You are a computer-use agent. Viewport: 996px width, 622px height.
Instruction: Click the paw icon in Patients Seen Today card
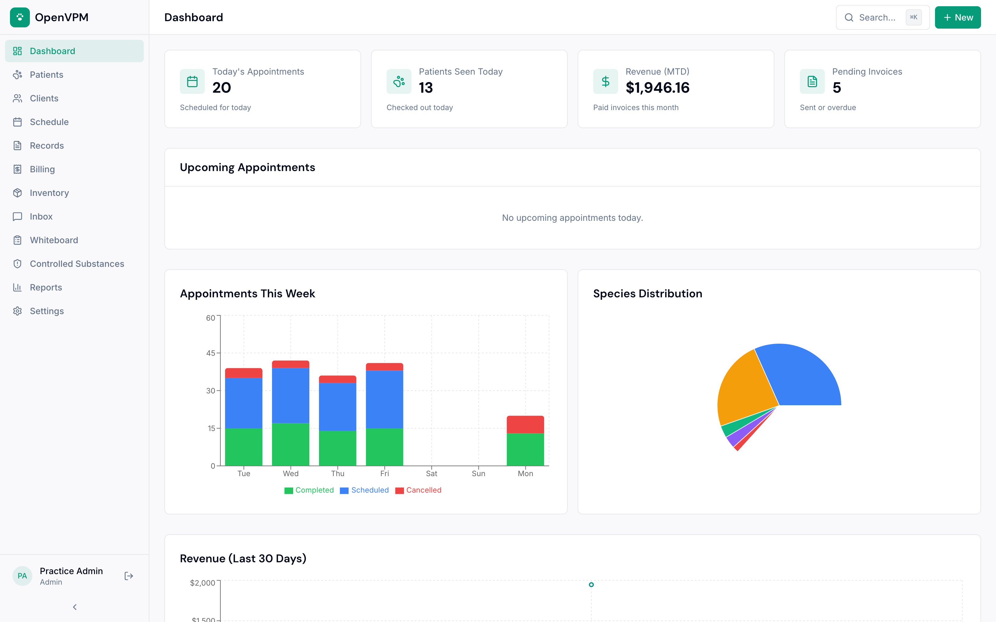point(399,81)
